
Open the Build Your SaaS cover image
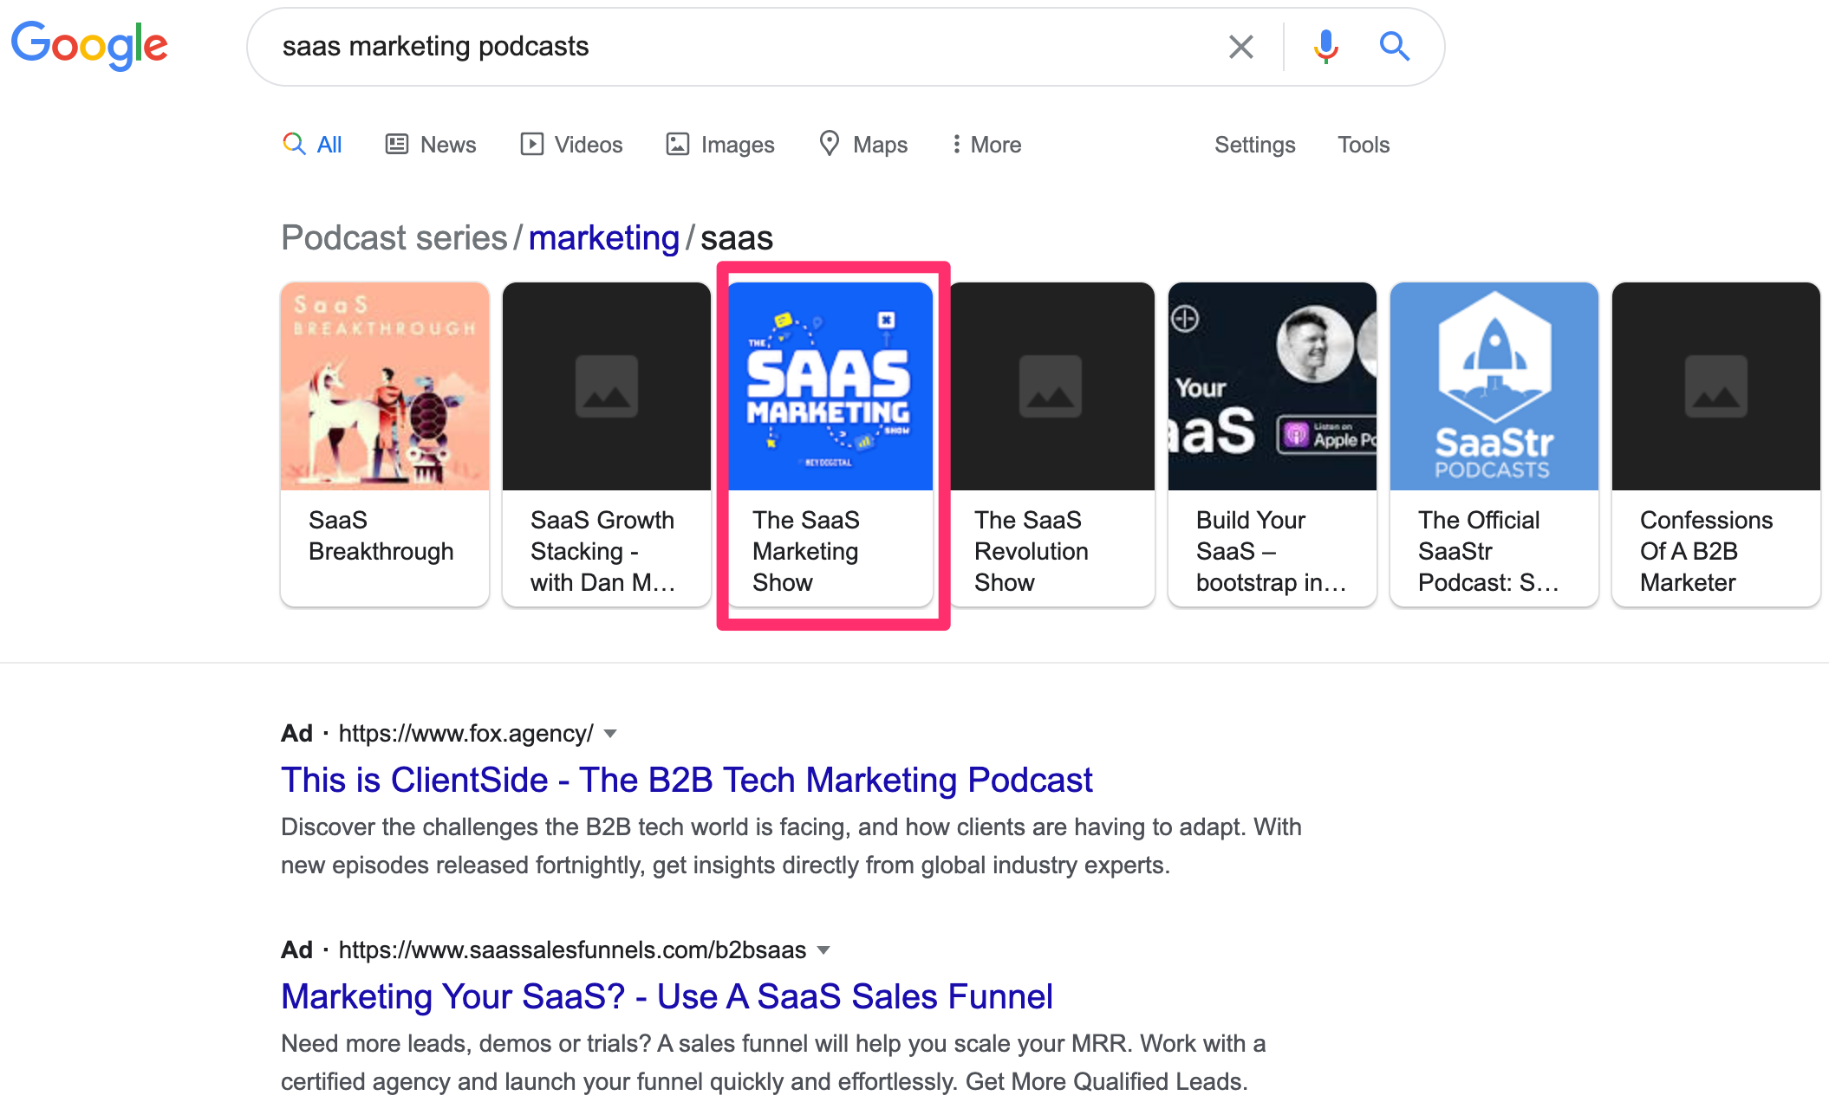pos(1272,386)
